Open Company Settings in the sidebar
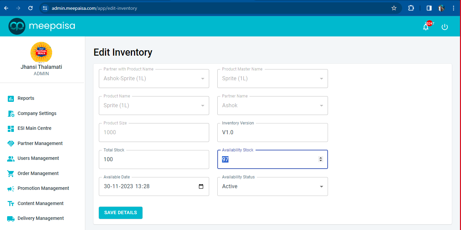The height and width of the screenshot is (230, 461). [37, 113]
